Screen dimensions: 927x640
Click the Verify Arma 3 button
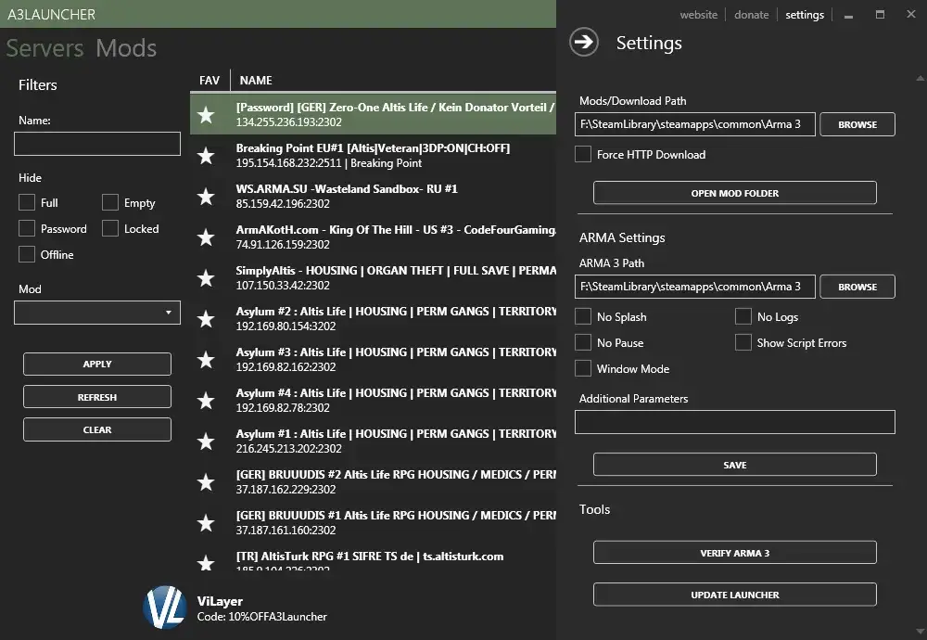pos(734,552)
